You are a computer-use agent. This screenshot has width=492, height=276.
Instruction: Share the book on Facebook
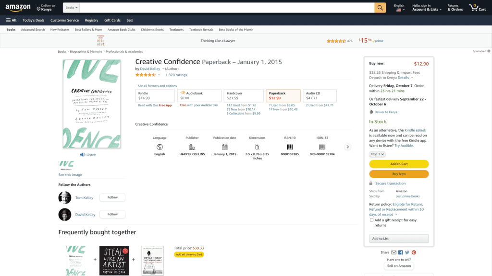[x=401, y=253]
